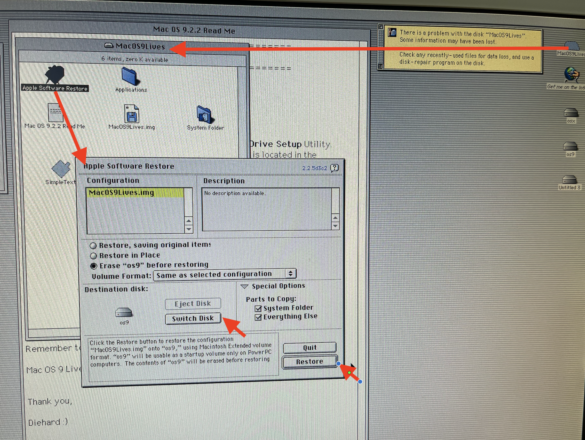Select the Mac OS 9.2.2 Read Me document icon

pyautogui.click(x=56, y=113)
